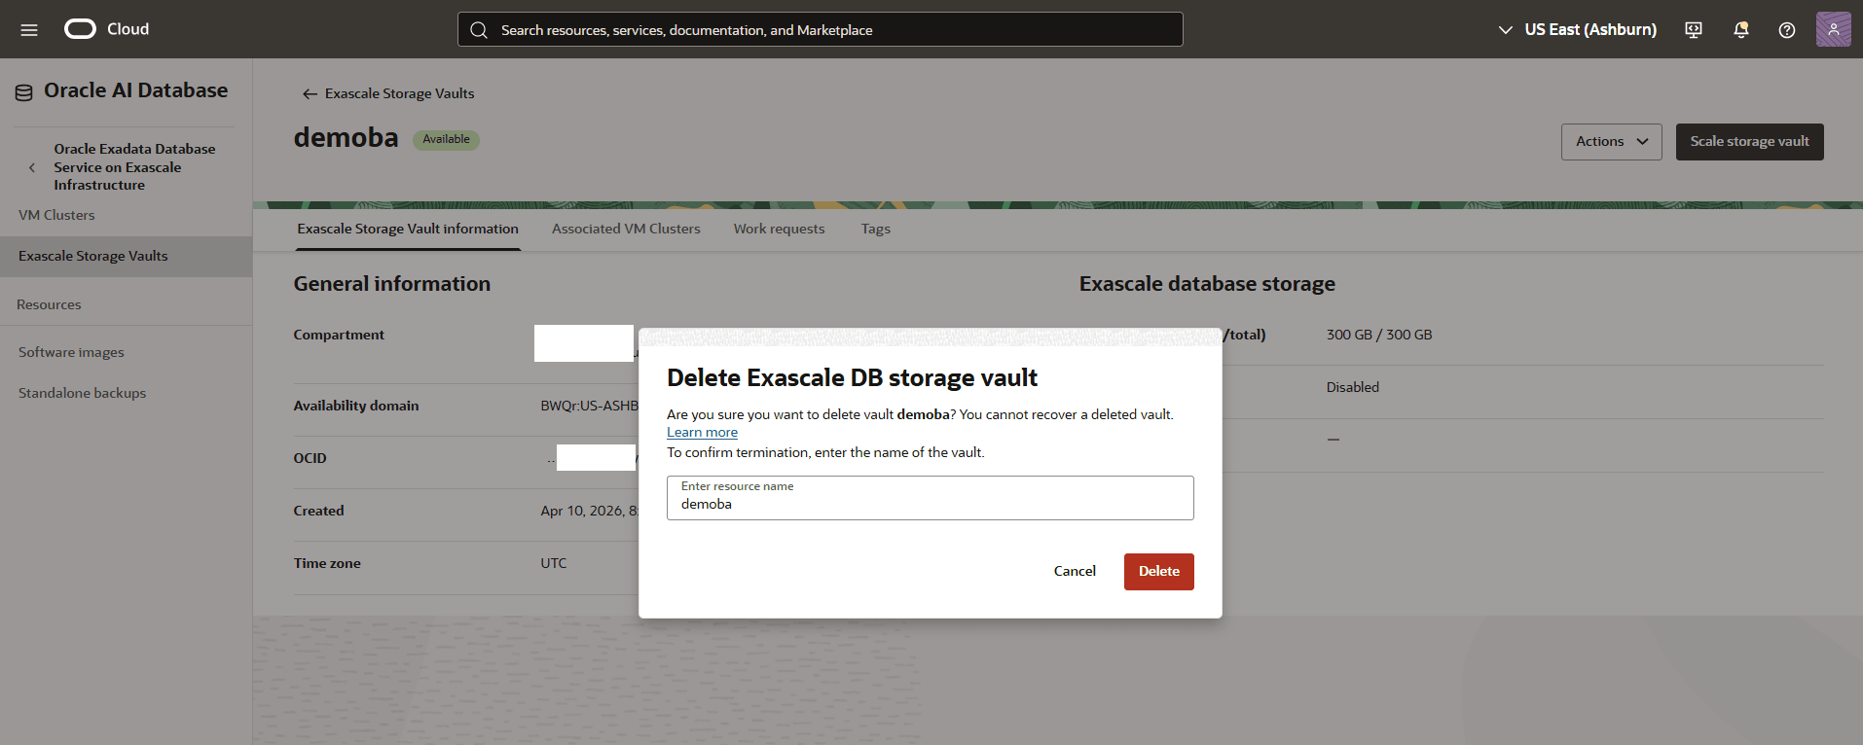The height and width of the screenshot is (745, 1863).
Task: Click the Scale storage vault button
Action: pos(1749,142)
